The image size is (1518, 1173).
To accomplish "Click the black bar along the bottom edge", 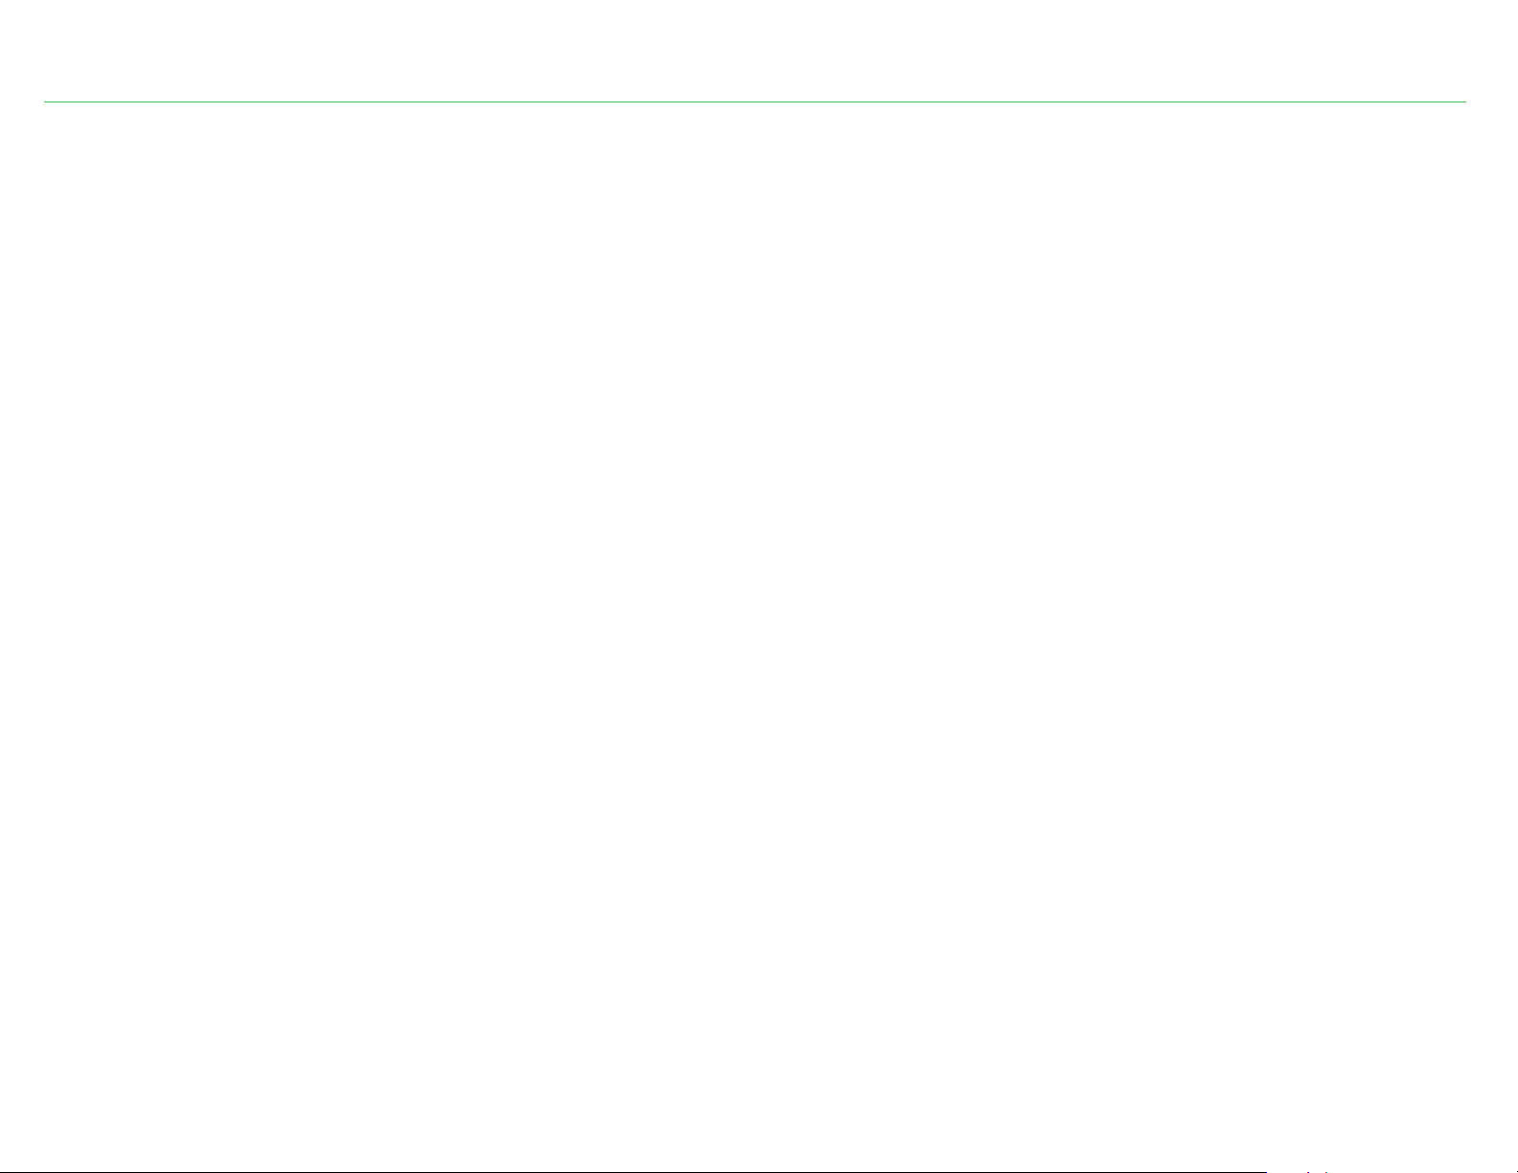I will point(633,1172).
